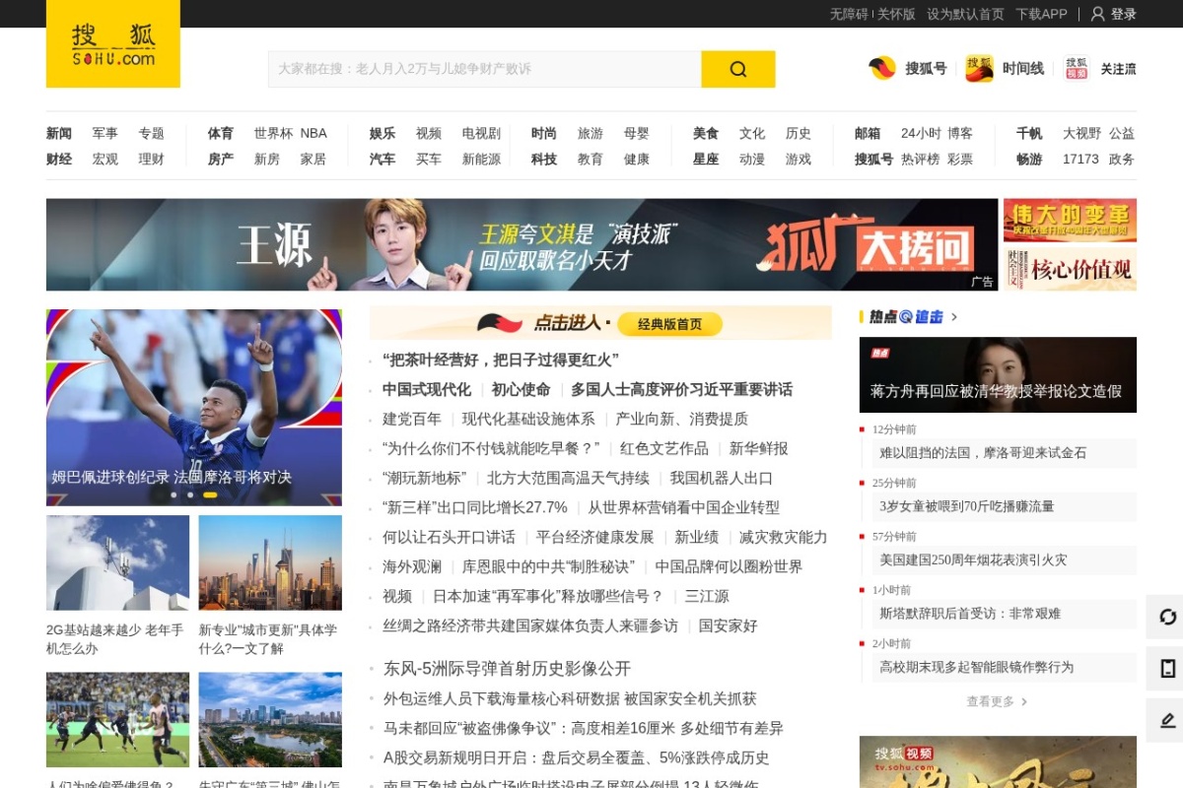Open the 伟大的变革 side banner
Viewport: 1183px width, 788px height.
pyautogui.click(x=1070, y=220)
